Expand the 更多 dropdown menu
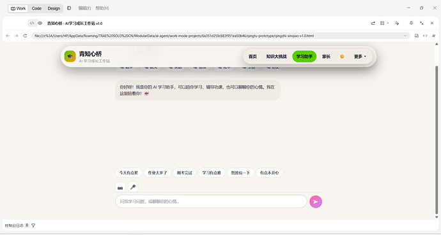The image size is (441, 235). pos(360,56)
